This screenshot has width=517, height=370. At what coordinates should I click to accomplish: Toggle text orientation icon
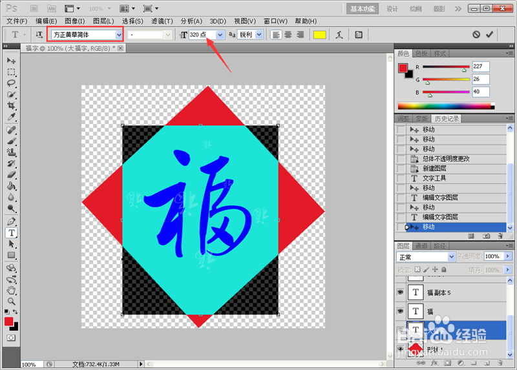(39, 35)
